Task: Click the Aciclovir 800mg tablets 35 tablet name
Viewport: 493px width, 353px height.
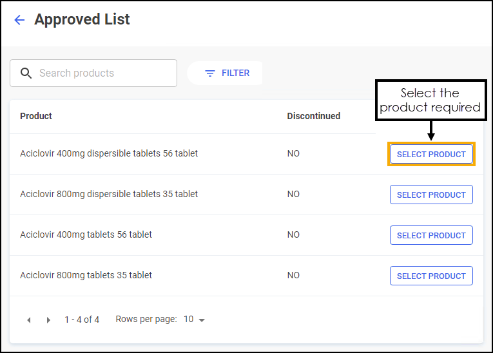Action: click(x=86, y=276)
